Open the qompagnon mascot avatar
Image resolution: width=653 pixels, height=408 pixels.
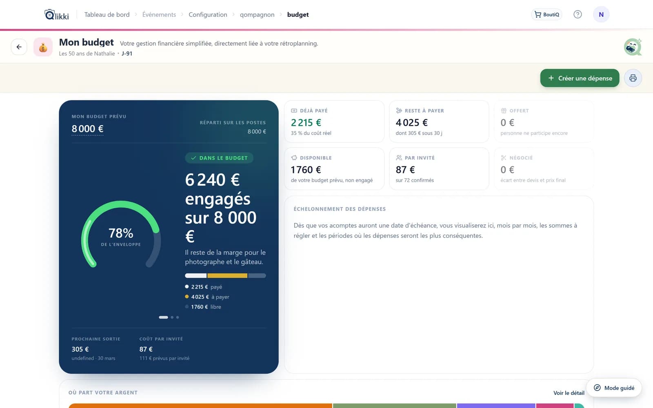point(633,47)
